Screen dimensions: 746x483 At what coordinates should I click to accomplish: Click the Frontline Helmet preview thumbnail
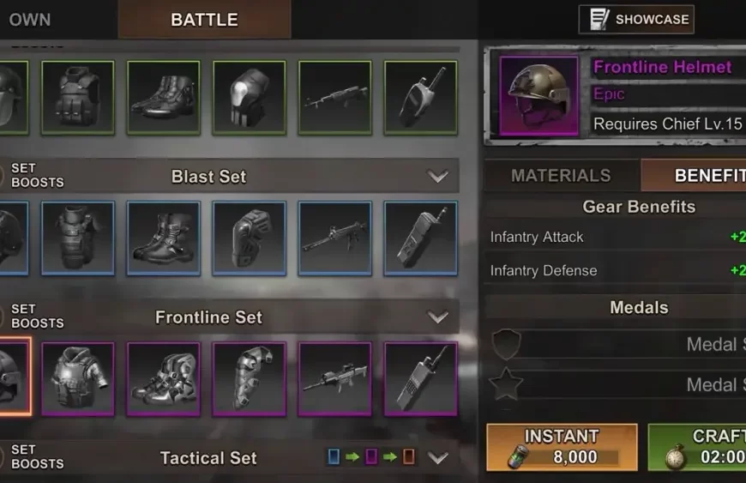539,96
